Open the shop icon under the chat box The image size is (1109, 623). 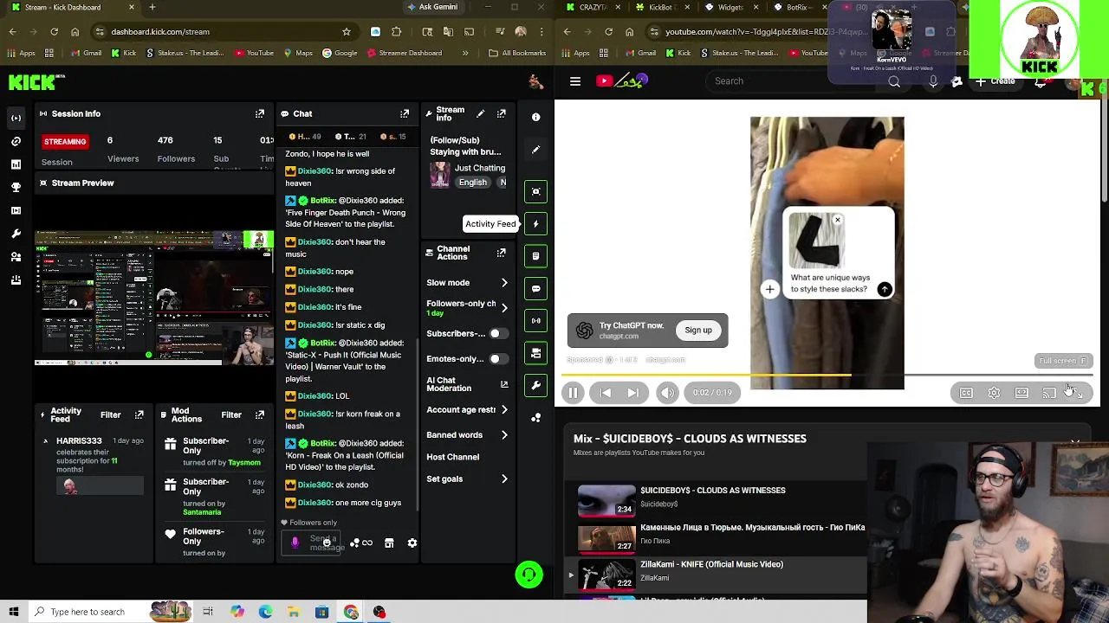(389, 543)
